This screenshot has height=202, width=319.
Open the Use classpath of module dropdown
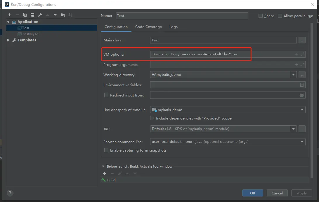tap(302, 110)
